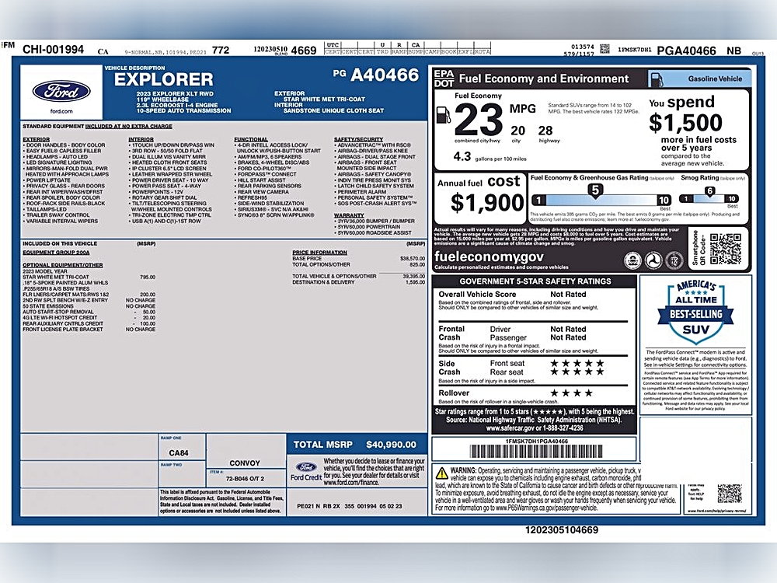The width and height of the screenshot is (777, 583).
Task: Click the PG A40466 code in blue header
Action: click(x=375, y=75)
